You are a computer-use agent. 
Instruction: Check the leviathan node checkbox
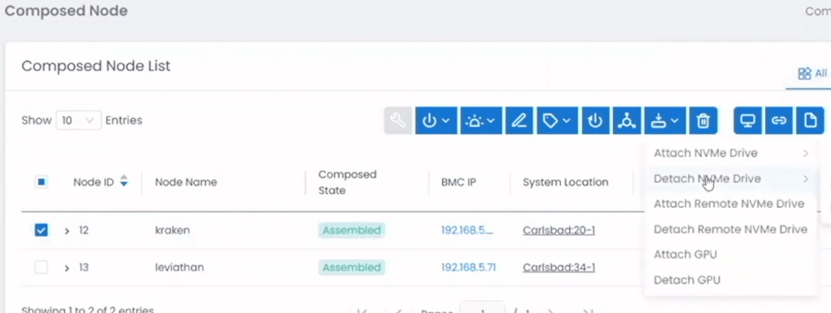(x=41, y=267)
